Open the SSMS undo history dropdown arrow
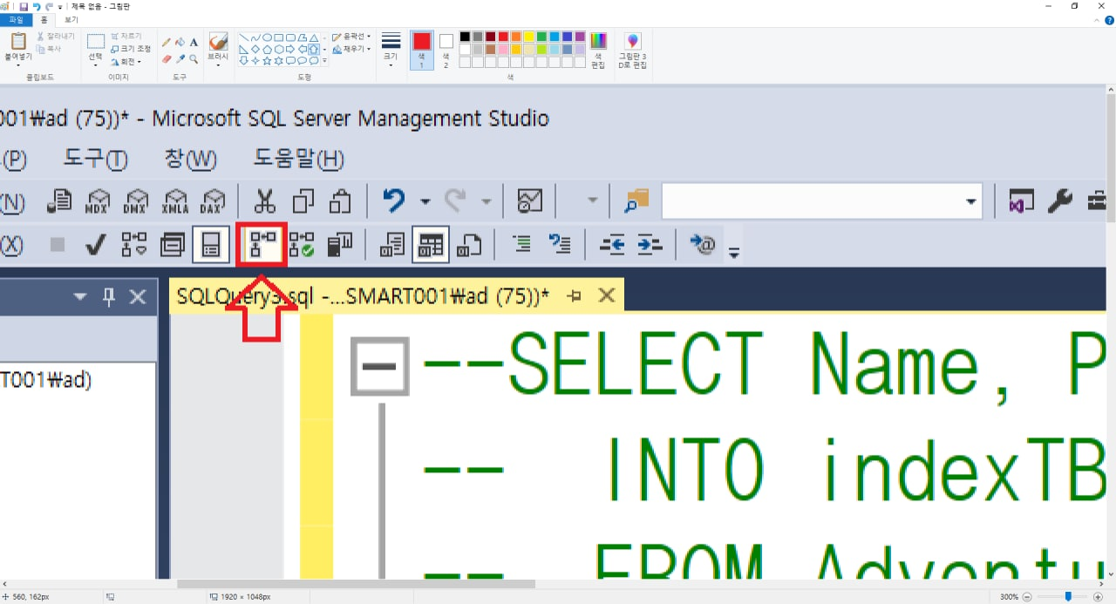The image size is (1116, 604). 425,202
